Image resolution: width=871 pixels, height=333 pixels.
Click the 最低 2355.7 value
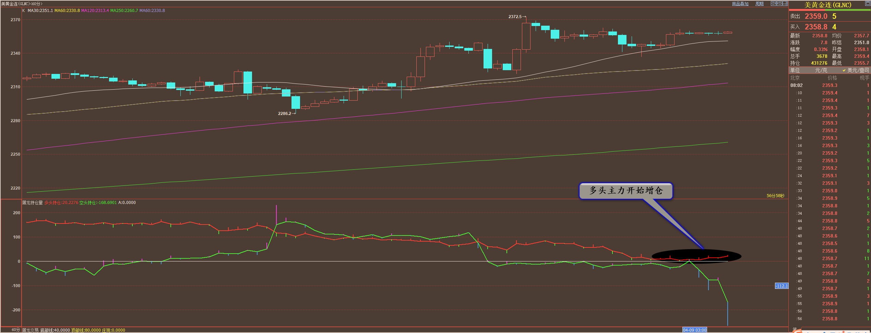tap(862, 63)
